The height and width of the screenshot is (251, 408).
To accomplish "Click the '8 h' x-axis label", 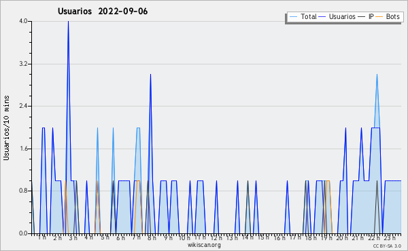I will pos(152,237).
